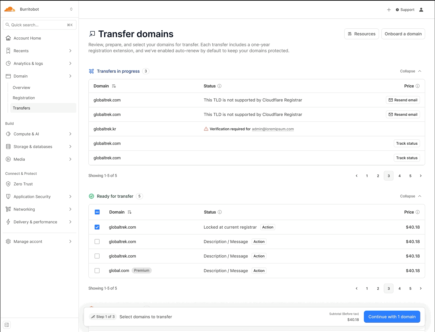Resend email for first globaltrek.com
This screenshot has width=435, height=332.
[403, 100]
